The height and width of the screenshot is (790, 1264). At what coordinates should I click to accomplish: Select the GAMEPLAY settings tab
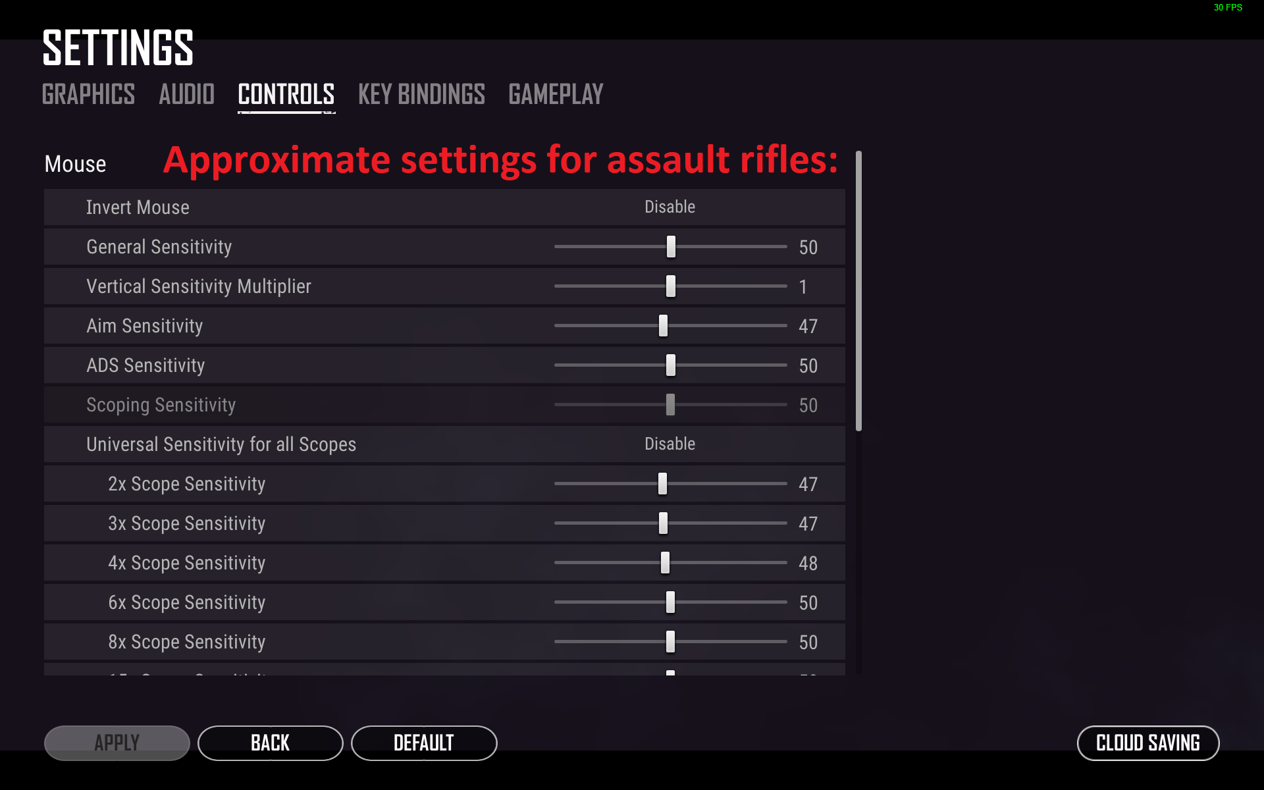coord(555,93)
